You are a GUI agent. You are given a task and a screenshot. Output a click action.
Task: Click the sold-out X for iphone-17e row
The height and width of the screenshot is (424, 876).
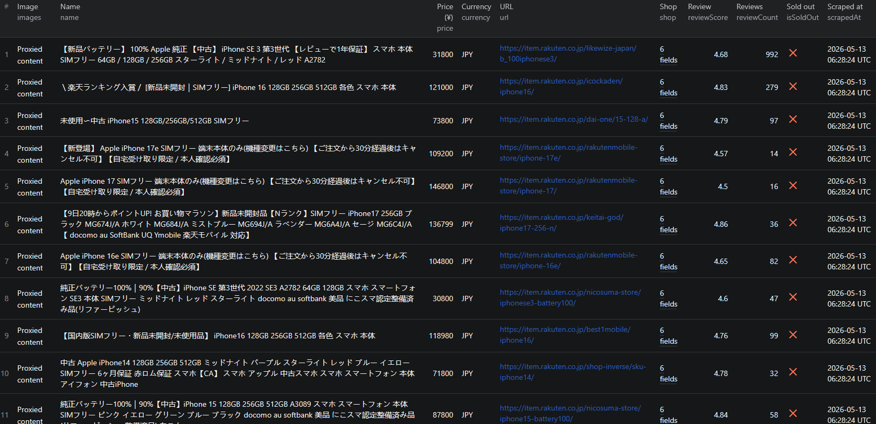point(792,152)
